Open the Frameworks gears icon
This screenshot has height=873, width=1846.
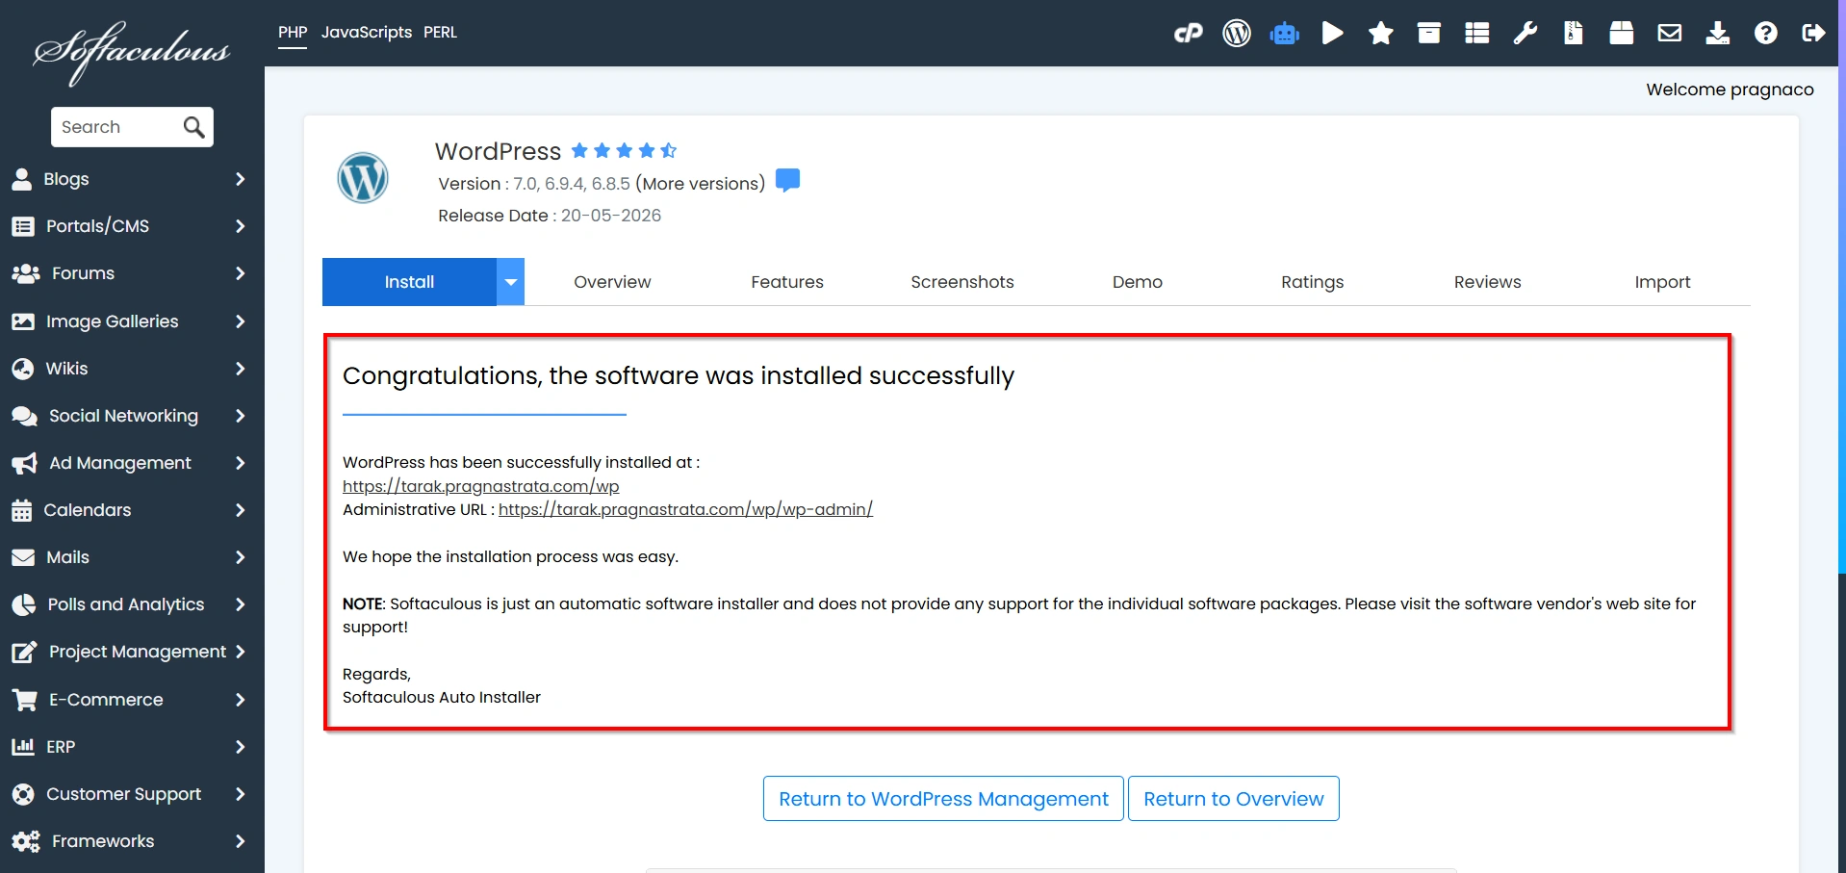tap(25, 841)
